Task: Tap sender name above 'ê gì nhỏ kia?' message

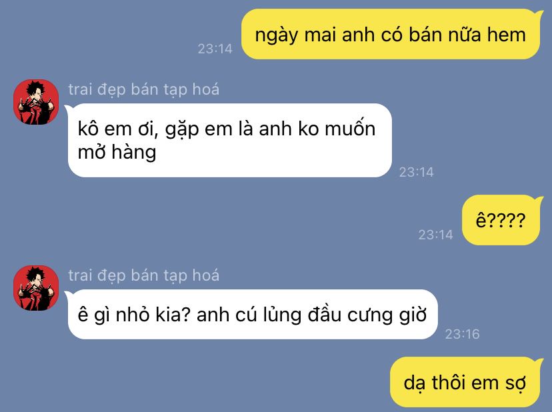Action: click(x=143, y=275)
